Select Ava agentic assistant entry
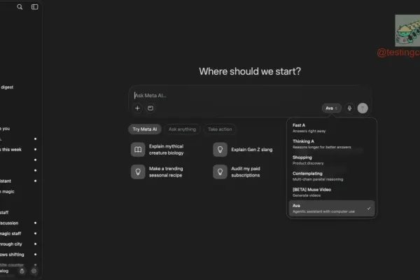Image resolution: width=420 pixels, height=280 pixels. (332, 208)
